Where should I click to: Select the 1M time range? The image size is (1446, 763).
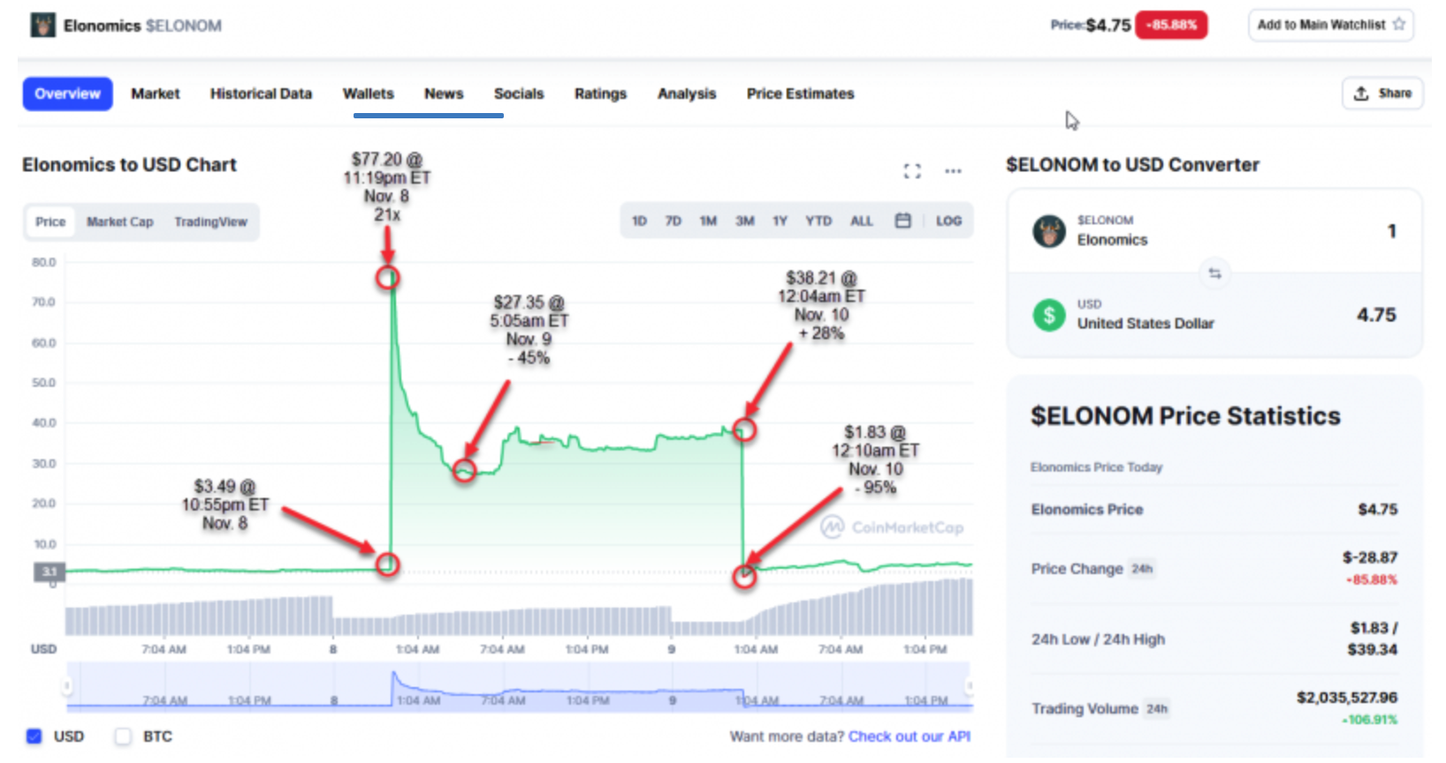pyautogui.click(x=708, y=221)
